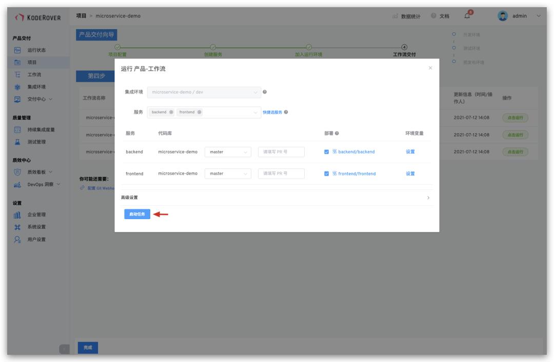554x362 pixels.
Task: Open the 持续集成度量 menu item
Action: coord(41,130)
